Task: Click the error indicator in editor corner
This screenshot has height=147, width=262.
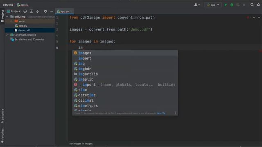Action: (x=248, y=18)
